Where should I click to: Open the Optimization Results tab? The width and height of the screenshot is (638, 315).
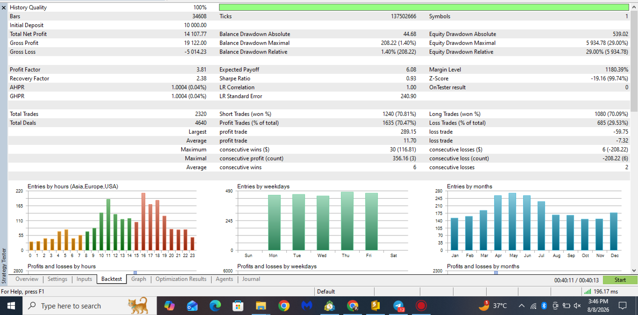(x=181, y=279)
